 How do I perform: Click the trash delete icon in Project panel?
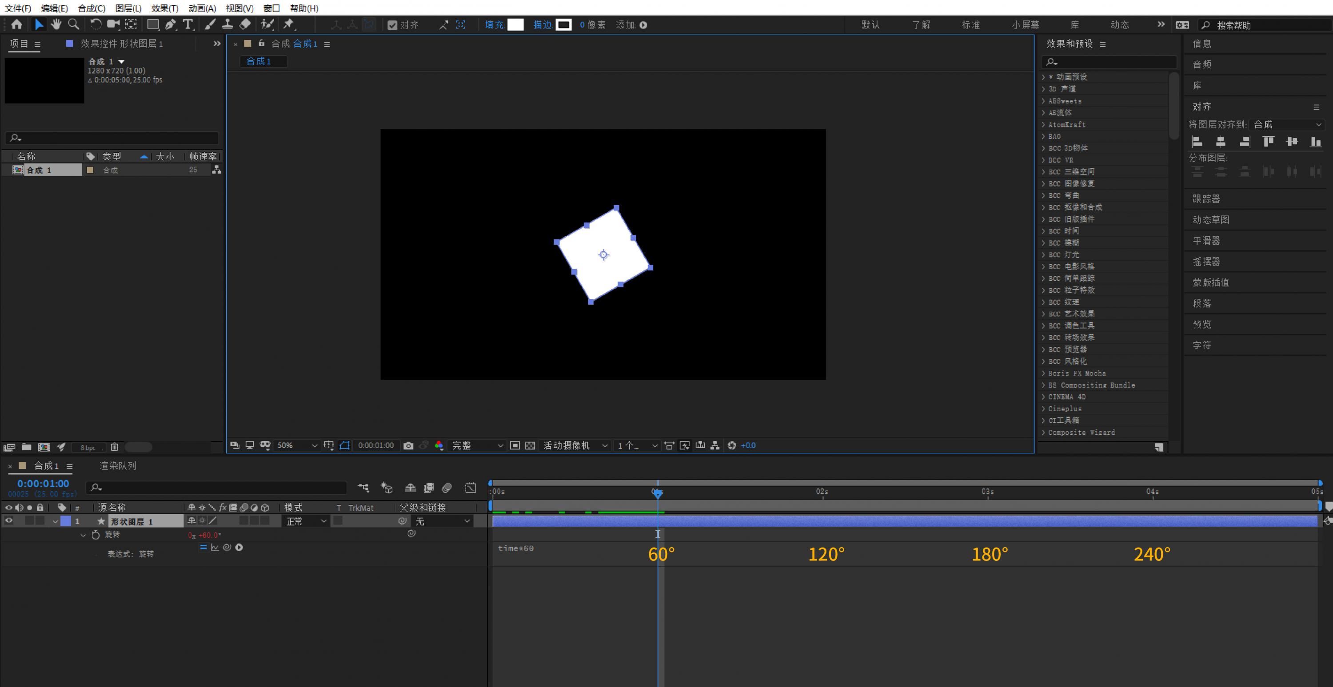click(x=114, y=447)
